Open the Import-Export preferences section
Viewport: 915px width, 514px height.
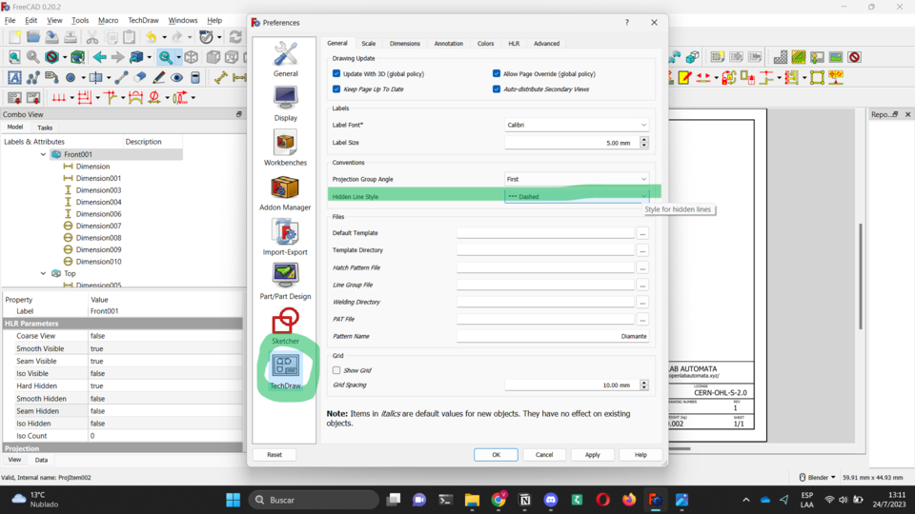pos(285,237)
